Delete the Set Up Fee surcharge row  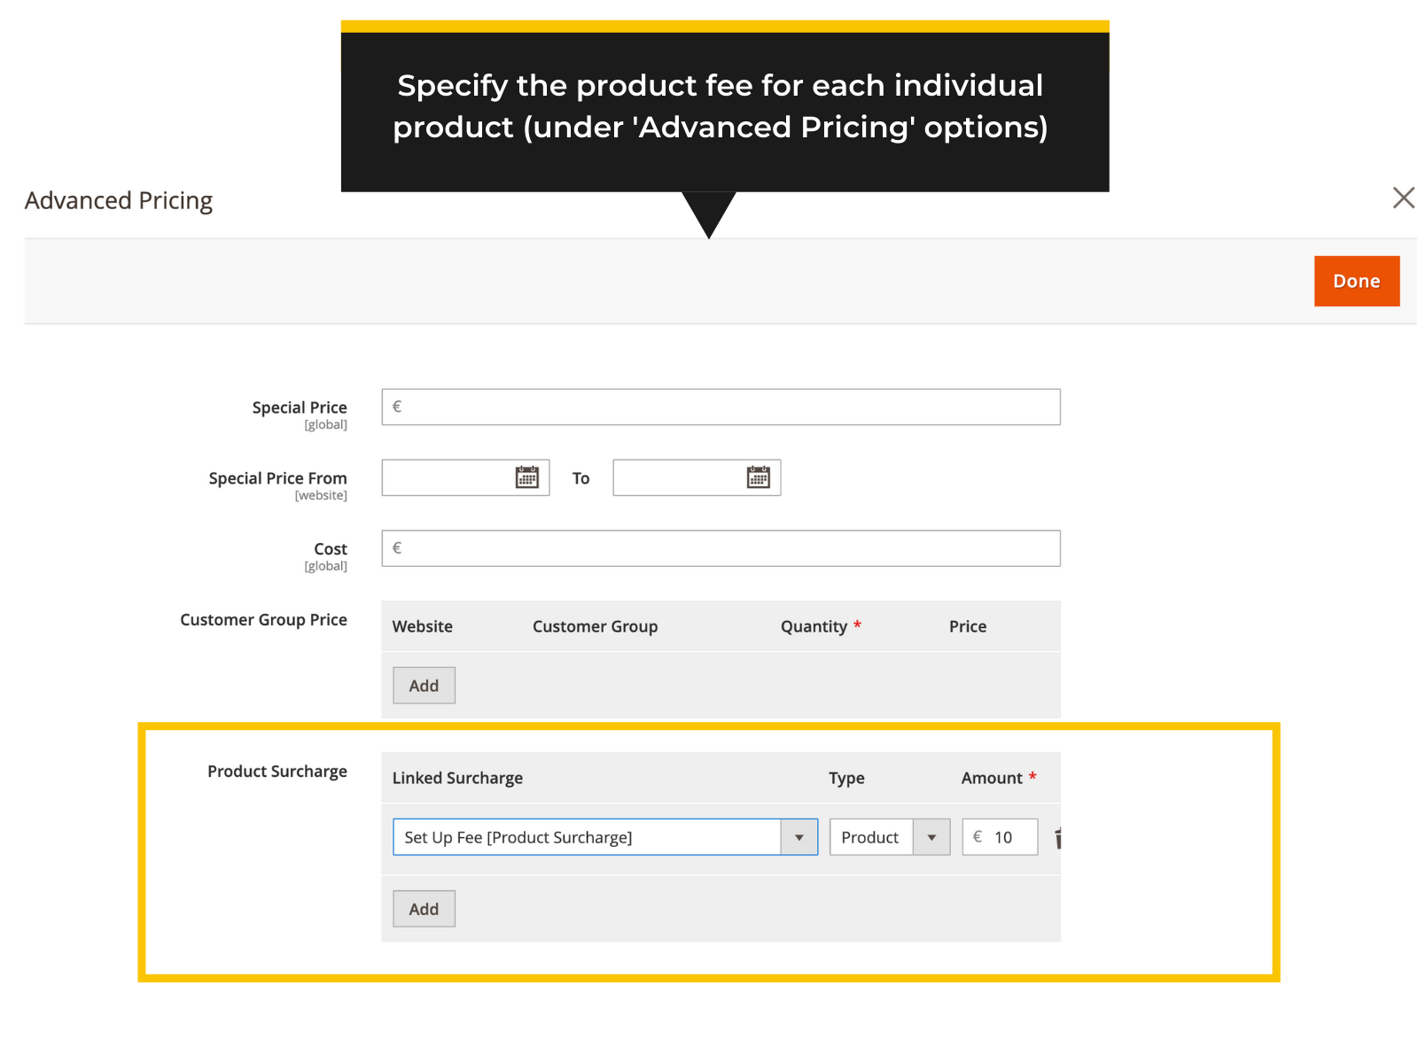pyautogui.click(x=1058, y=836)
